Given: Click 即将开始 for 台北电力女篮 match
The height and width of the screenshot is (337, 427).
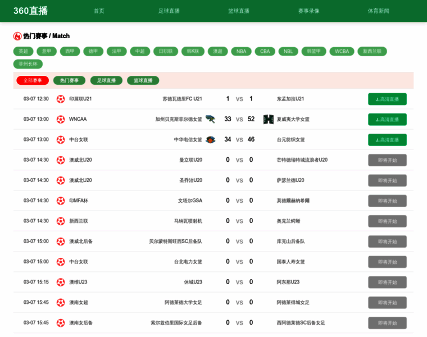Looking at the screenshot, I should pos(387,262).
